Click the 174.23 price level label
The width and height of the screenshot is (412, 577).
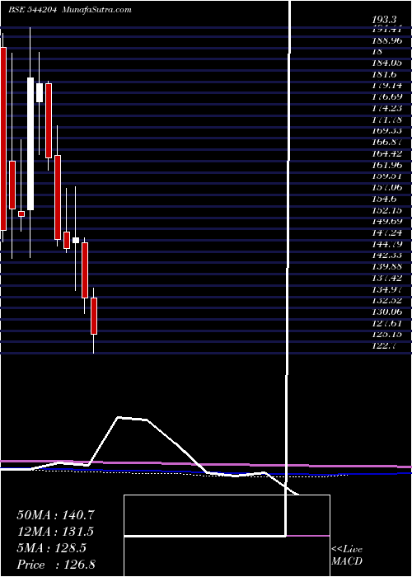point(387,109)
